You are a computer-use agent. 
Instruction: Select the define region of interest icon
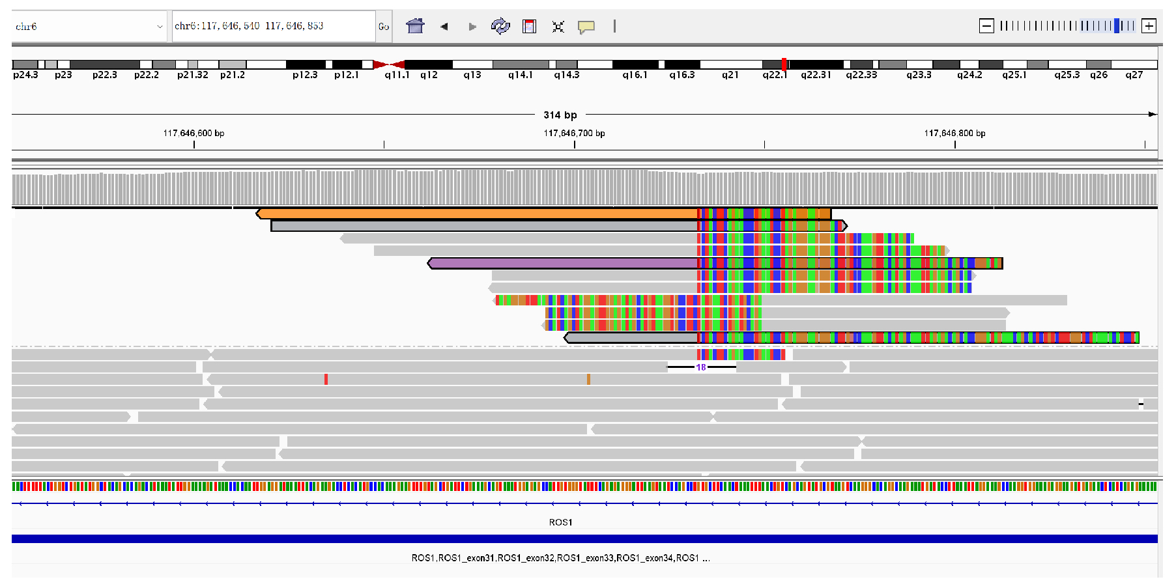529,26
